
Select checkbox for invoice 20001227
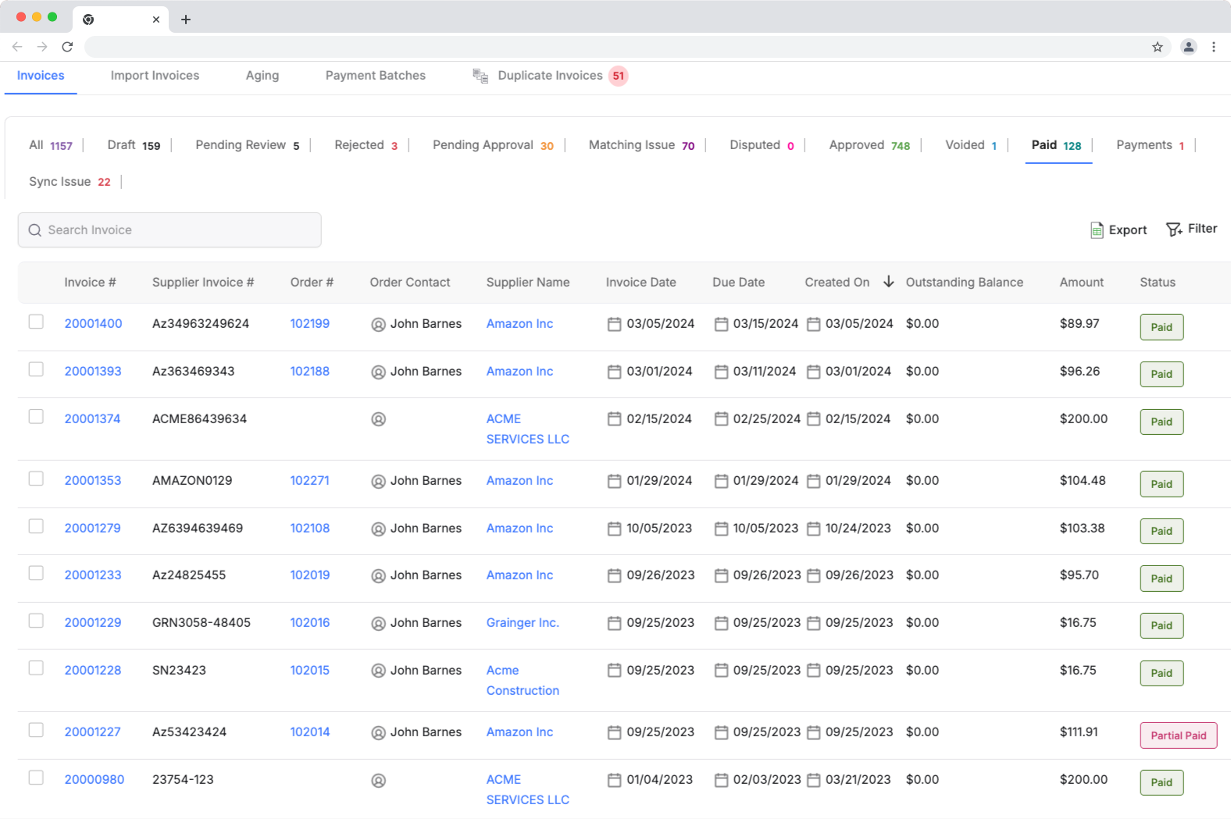coord(36,730)
